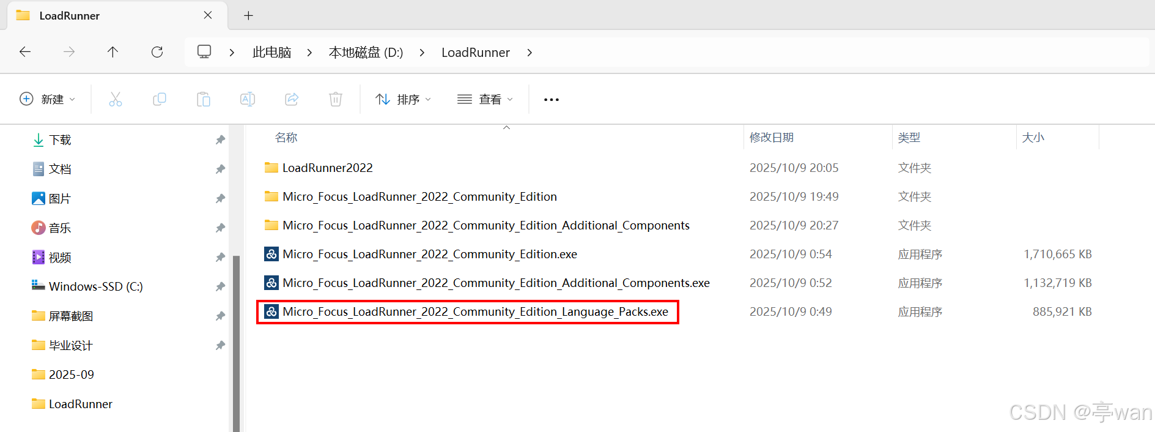Click the 1,710,665 KB size cell

click(x=1058, y=254)
